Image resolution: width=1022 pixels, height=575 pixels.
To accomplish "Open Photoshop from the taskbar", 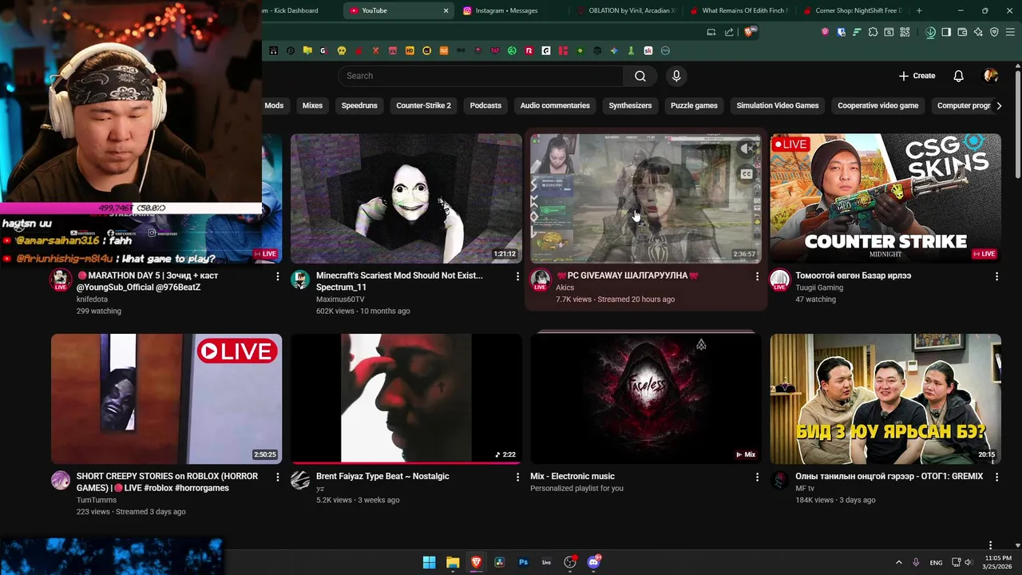I will [x=523, y=562].
